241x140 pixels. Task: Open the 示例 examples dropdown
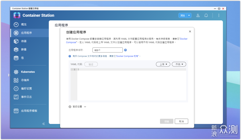point(179,64)
